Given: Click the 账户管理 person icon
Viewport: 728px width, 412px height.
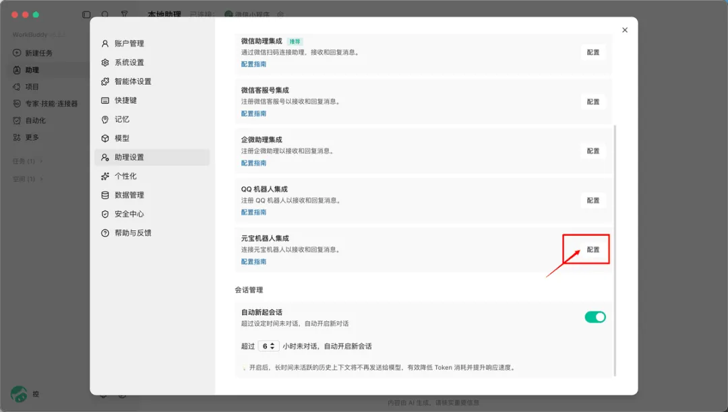Looking at the screenshot, I should 105,44.
